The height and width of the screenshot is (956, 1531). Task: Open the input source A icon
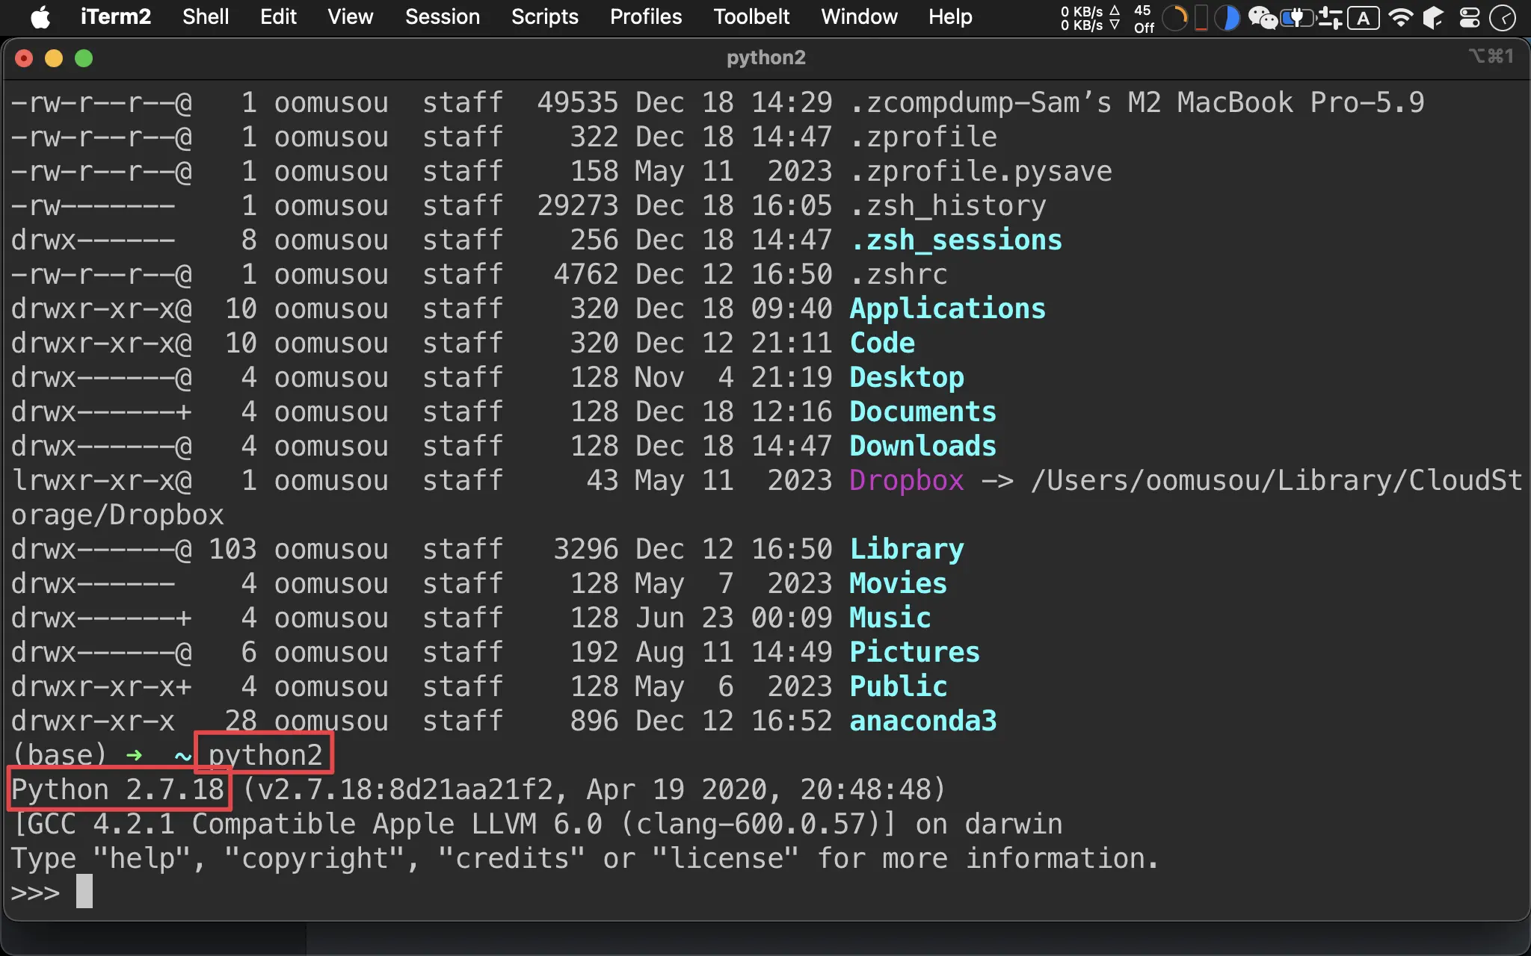tap(1364, 18)
